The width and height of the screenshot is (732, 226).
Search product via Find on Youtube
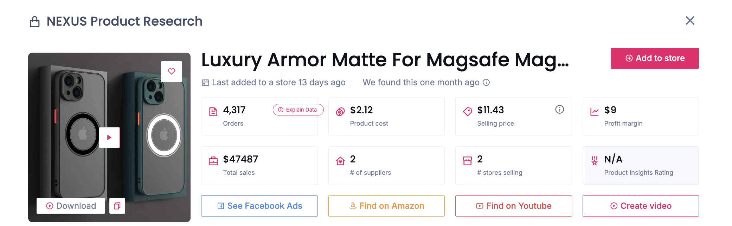tap(513, 206)
